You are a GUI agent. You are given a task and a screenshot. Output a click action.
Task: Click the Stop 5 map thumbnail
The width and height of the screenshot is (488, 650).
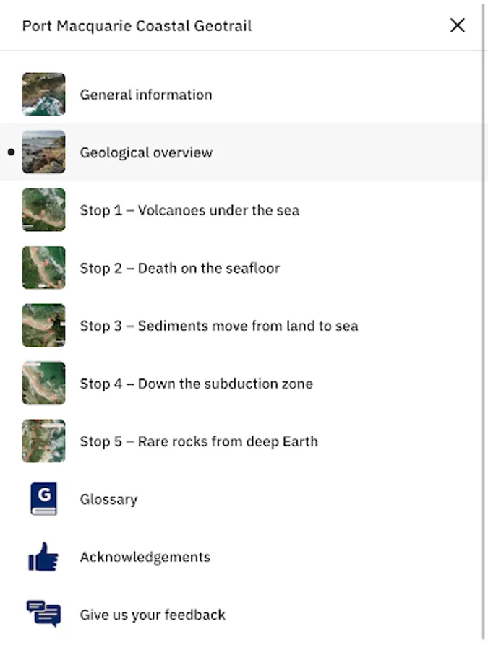tap(43, 441)
